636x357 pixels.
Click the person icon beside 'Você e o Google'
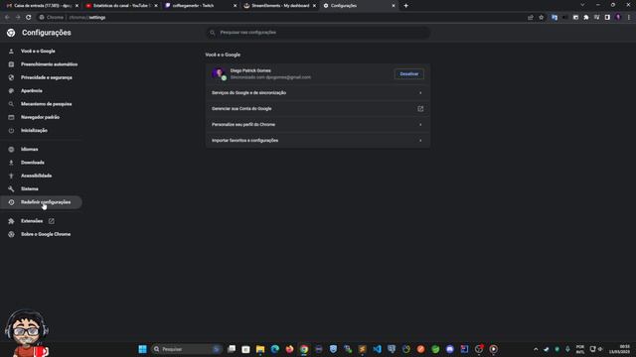(11, 52)
